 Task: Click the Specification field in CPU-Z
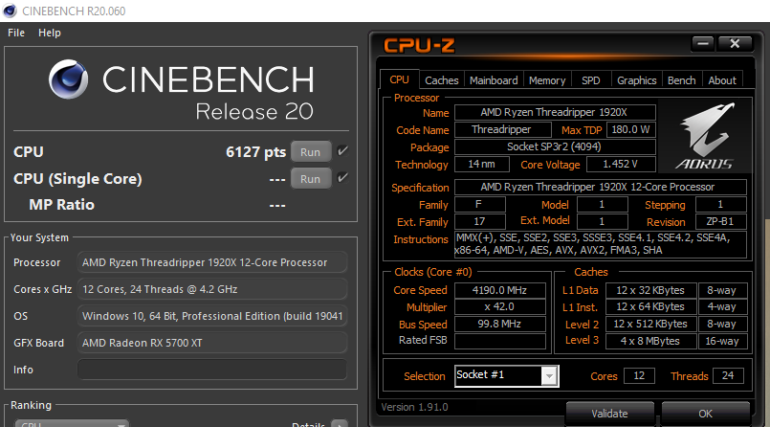tap(600, 188)
